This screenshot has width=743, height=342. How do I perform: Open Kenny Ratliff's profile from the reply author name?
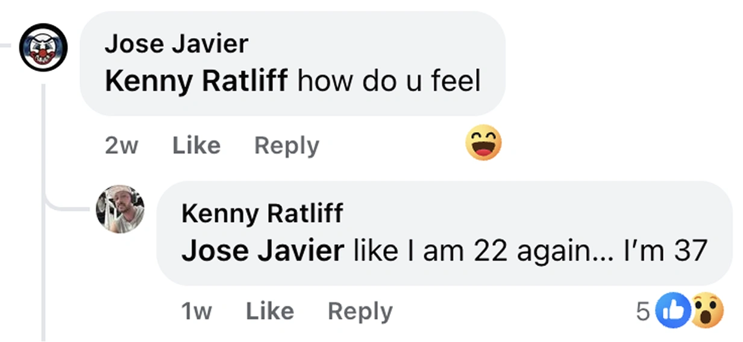pyautogui.click(x=262, y=214)
